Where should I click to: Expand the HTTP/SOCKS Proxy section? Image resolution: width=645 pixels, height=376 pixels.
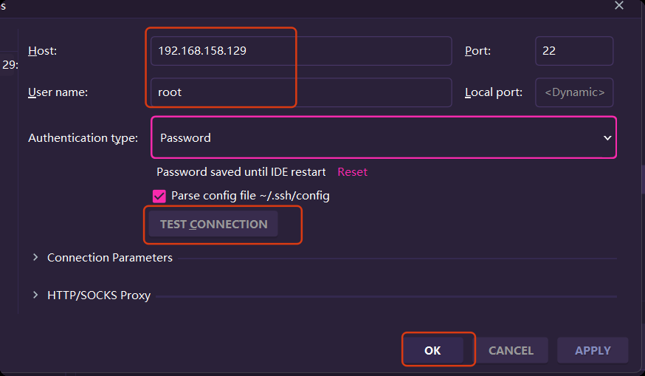(99, 295)
